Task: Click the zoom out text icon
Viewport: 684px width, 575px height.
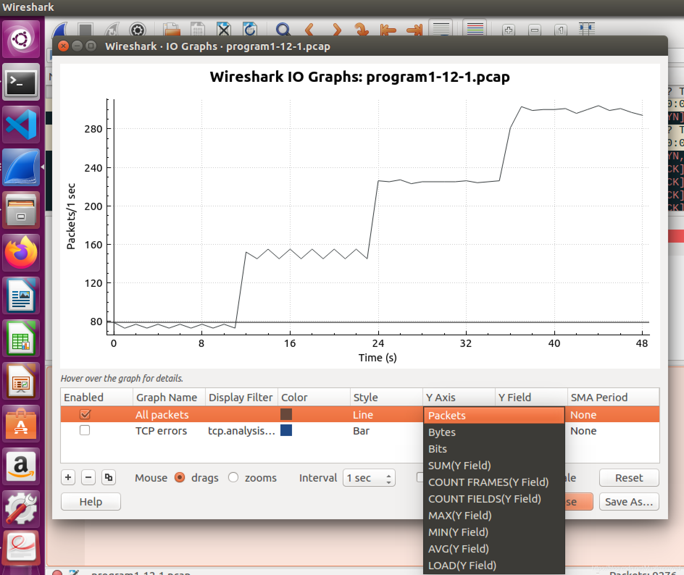Action: click(x=535, y=30)
